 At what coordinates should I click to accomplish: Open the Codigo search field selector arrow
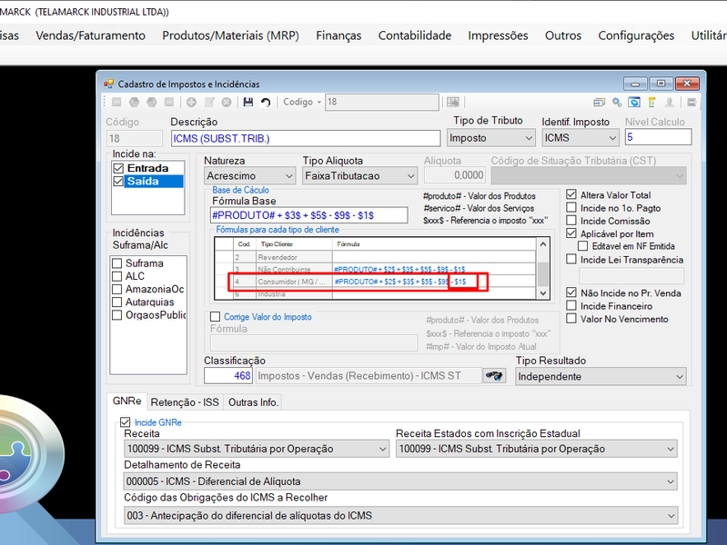[x=319, y=102]
